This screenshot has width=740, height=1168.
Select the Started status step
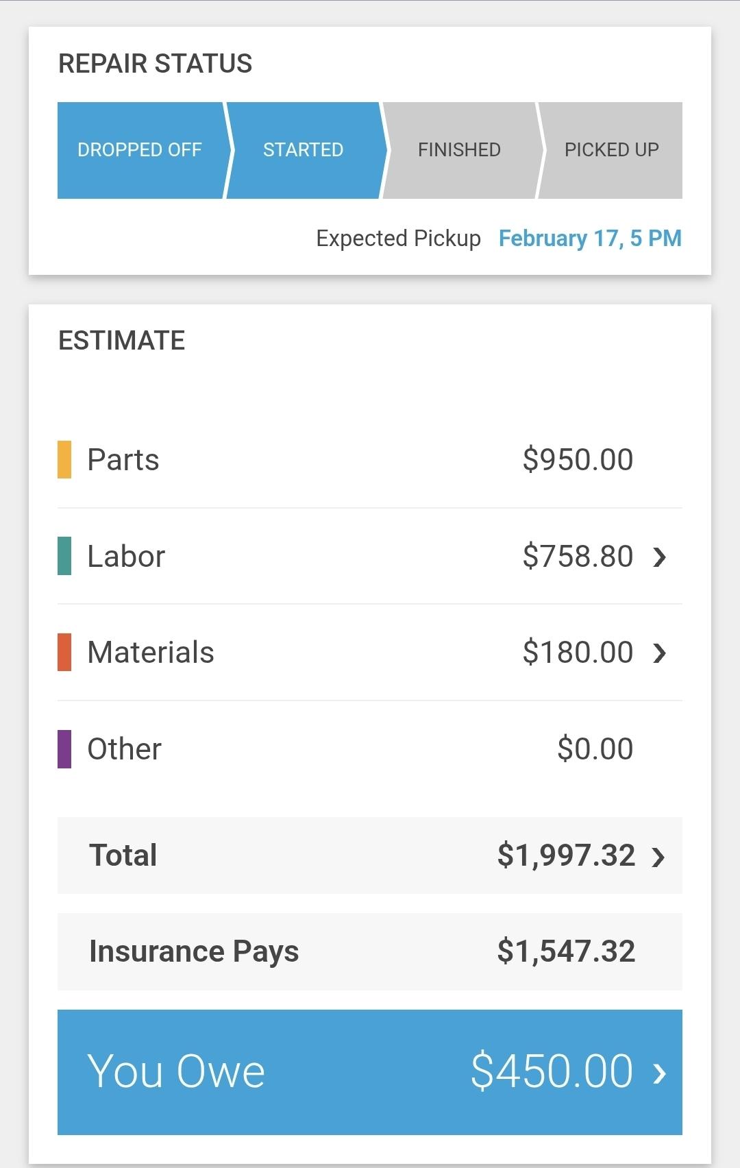[x=304, y=150]
